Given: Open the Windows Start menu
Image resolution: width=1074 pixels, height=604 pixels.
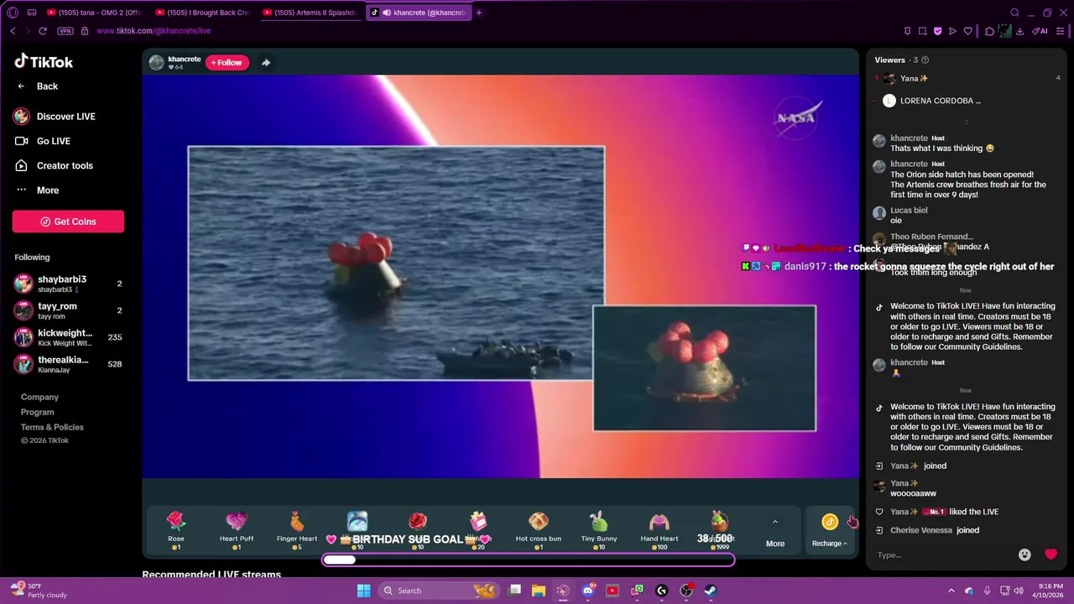Looking at the screenshot, I should point(363,591).
